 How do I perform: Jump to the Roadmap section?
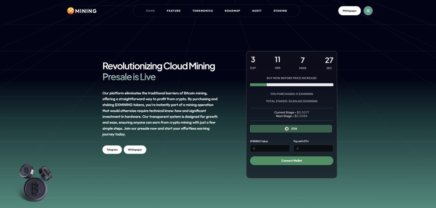(232, 11)
